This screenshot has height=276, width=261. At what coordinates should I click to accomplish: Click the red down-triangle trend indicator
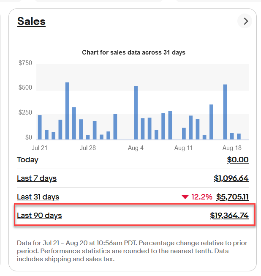tap(185, 197)
